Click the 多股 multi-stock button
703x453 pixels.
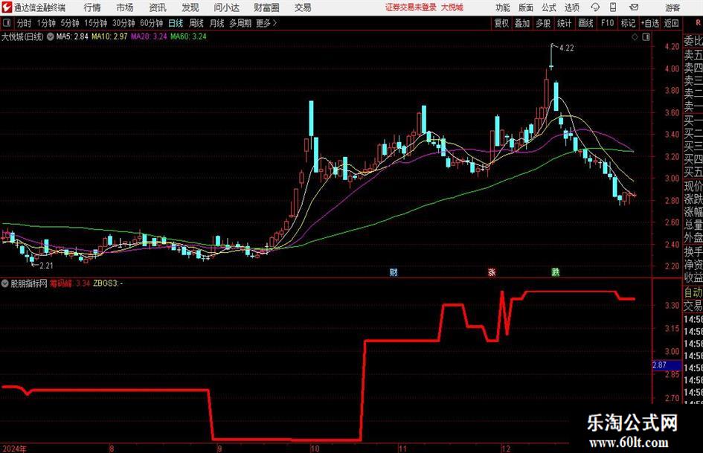[x=543, y=23]
